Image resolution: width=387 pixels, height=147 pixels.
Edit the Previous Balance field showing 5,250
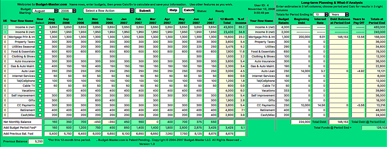point(36,142)
